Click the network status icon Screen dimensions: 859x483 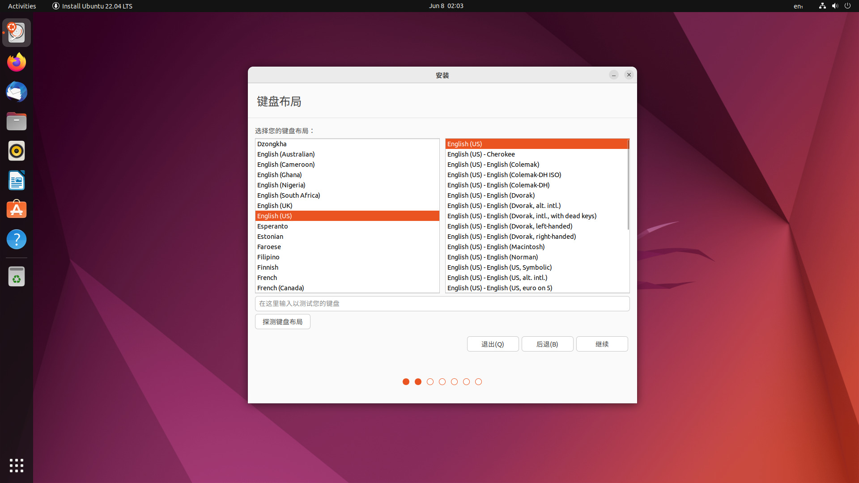tap(822, 6)
